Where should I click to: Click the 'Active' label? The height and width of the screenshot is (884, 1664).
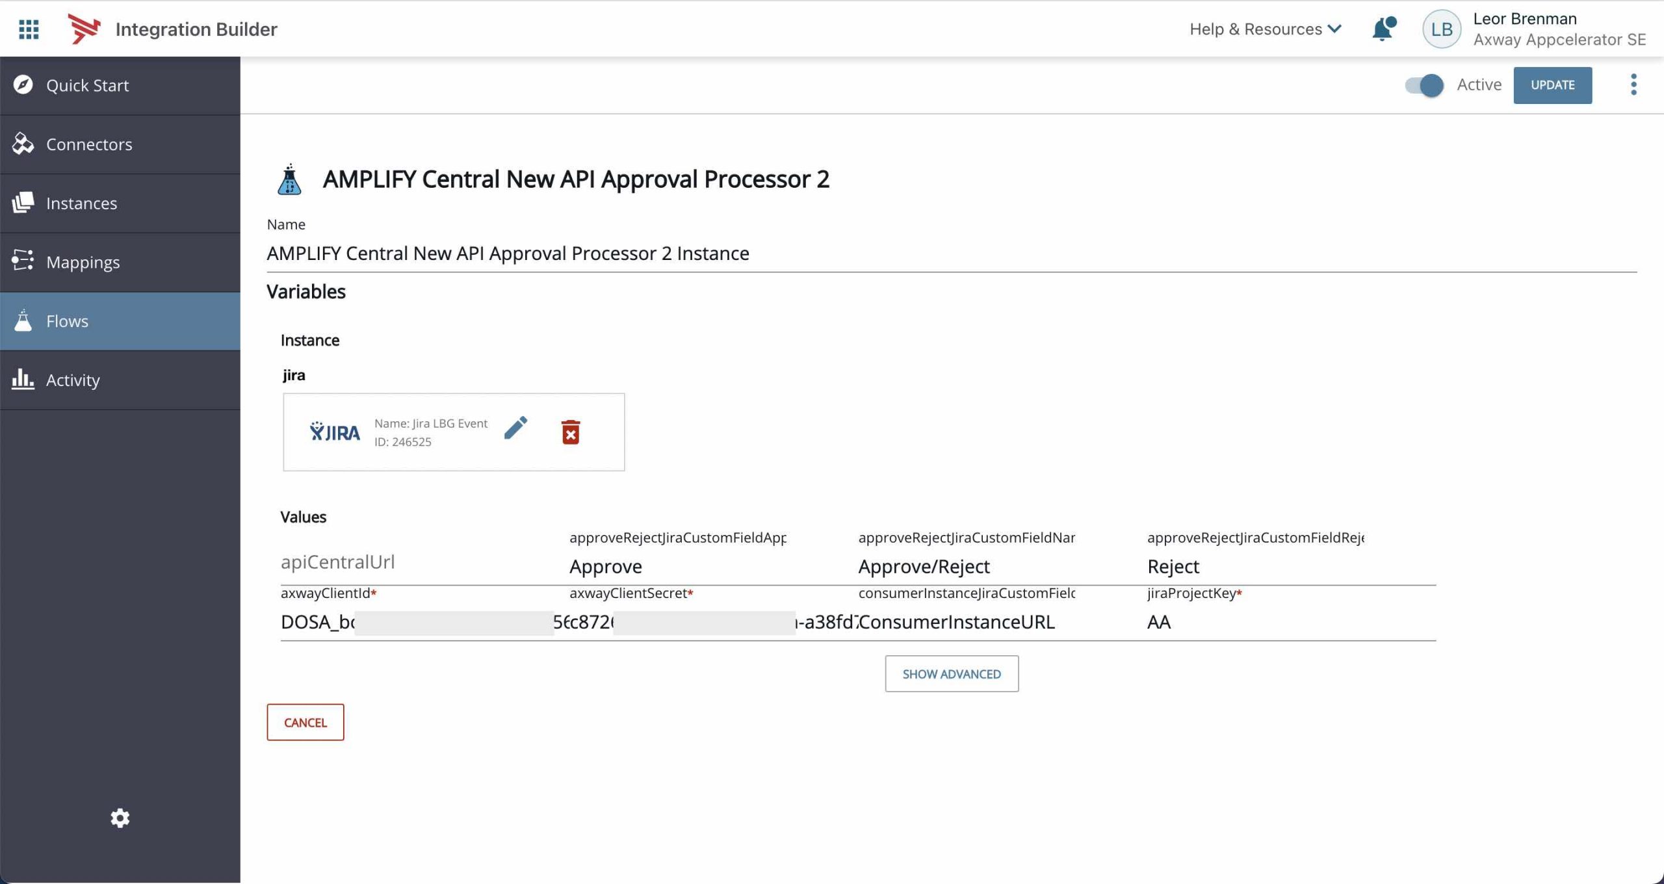tap(1479, 84)
